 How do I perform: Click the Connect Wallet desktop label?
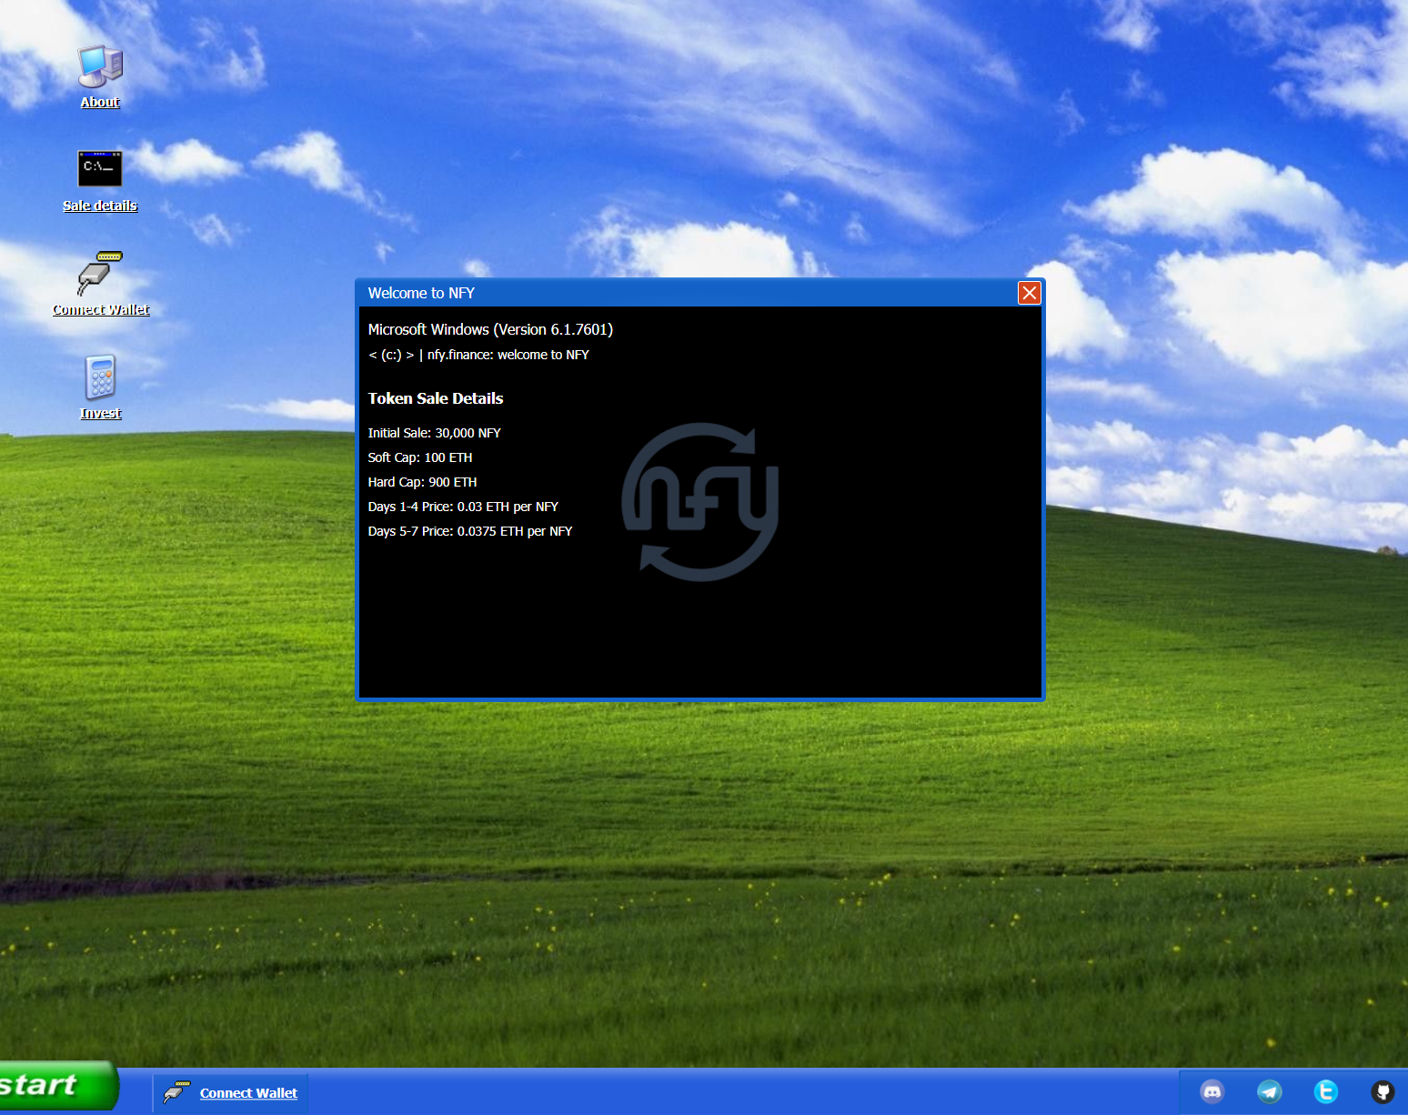(x=100, y=309)
